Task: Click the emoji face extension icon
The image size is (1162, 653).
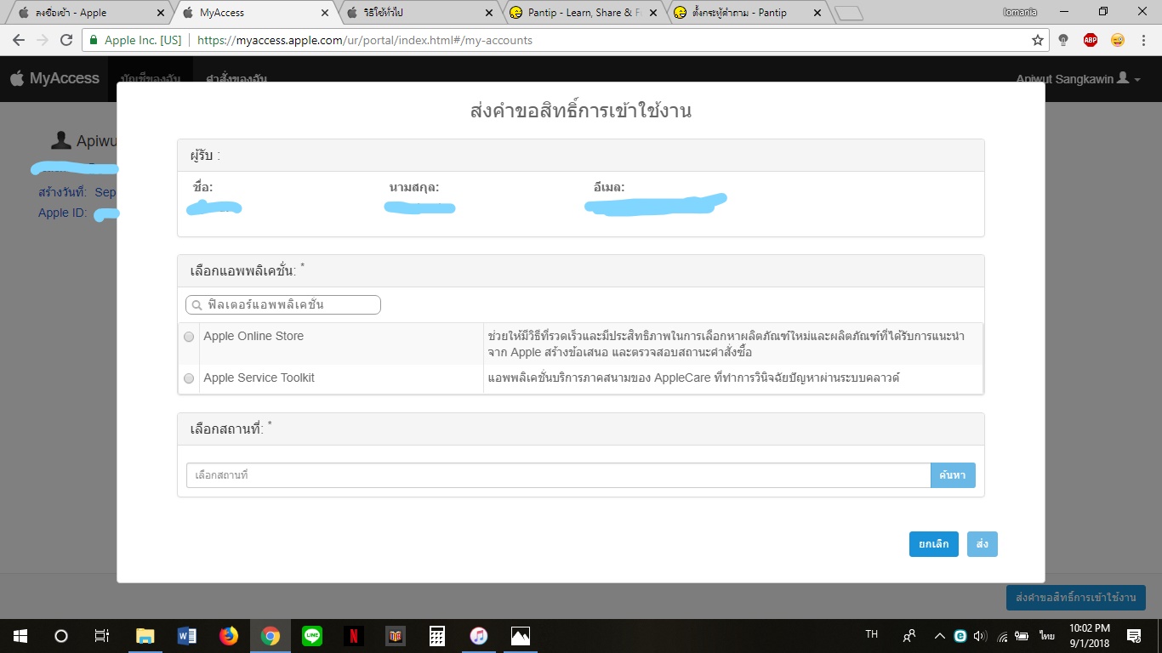Action: [1118, 40]
